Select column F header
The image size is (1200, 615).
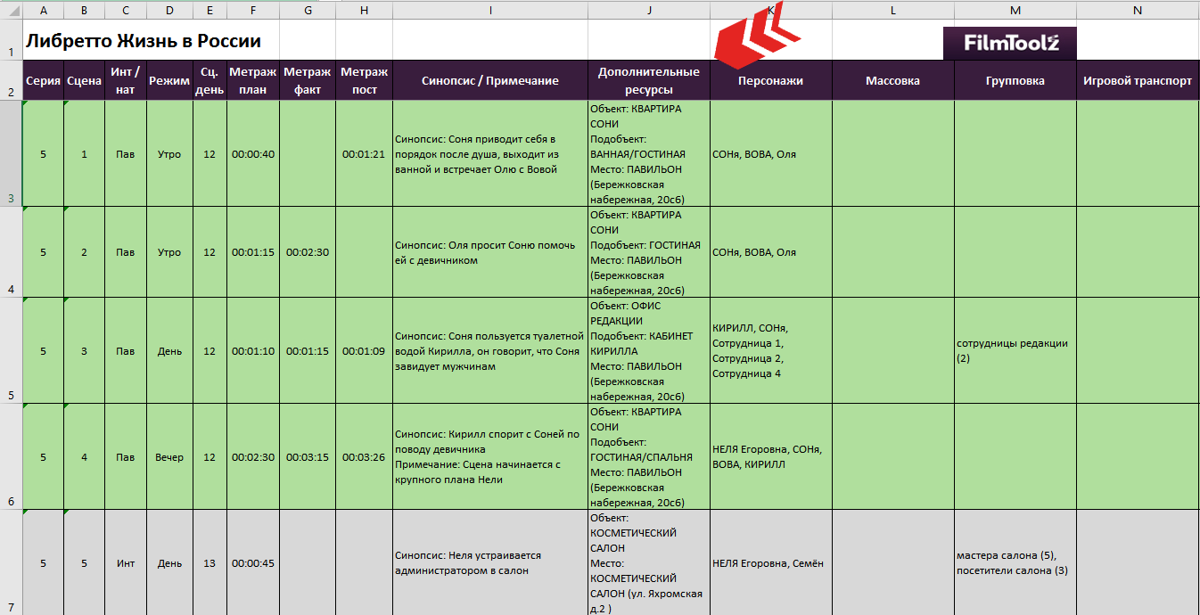pyautogui.click(x=253, y=10)
